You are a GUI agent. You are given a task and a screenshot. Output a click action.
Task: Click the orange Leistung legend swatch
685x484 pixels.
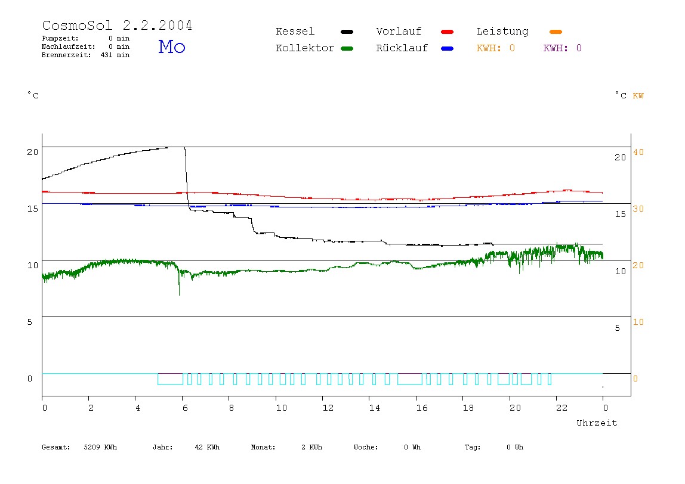click(x=556, y=32)
